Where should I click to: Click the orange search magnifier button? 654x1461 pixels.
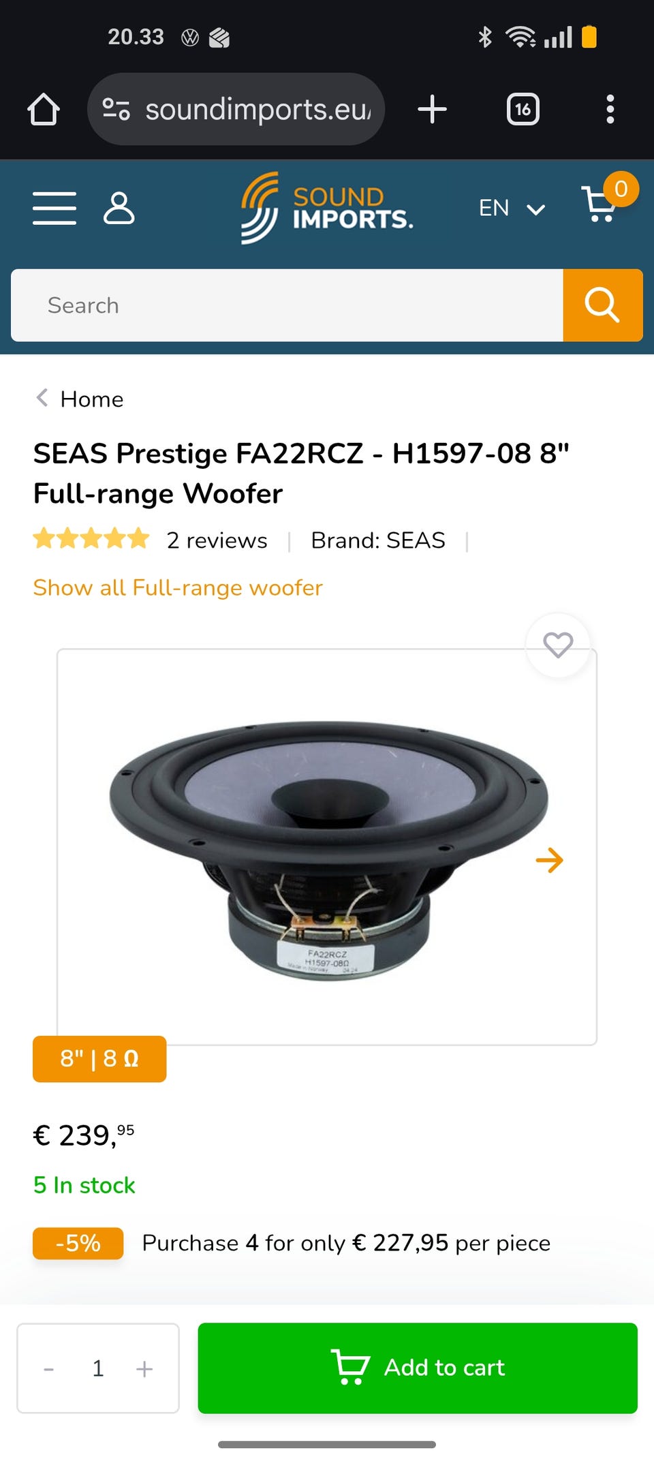pyautogui.click(x=603, y=305)
